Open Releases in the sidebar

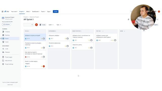point(10,52)
